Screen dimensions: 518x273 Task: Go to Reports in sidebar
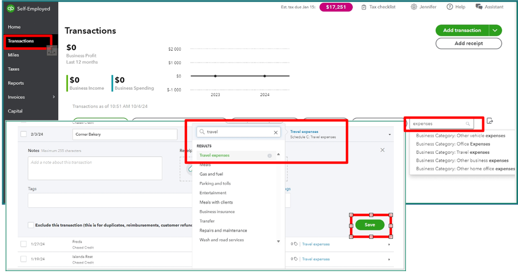tap(16, 83)
